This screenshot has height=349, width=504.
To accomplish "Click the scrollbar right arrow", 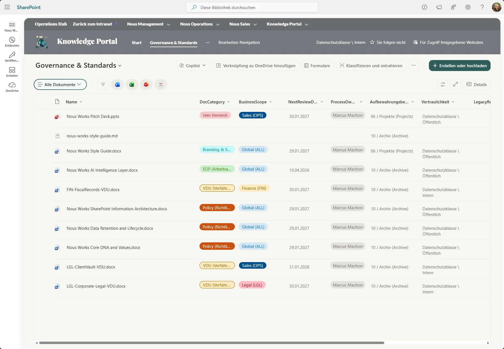I will [488, 343].
